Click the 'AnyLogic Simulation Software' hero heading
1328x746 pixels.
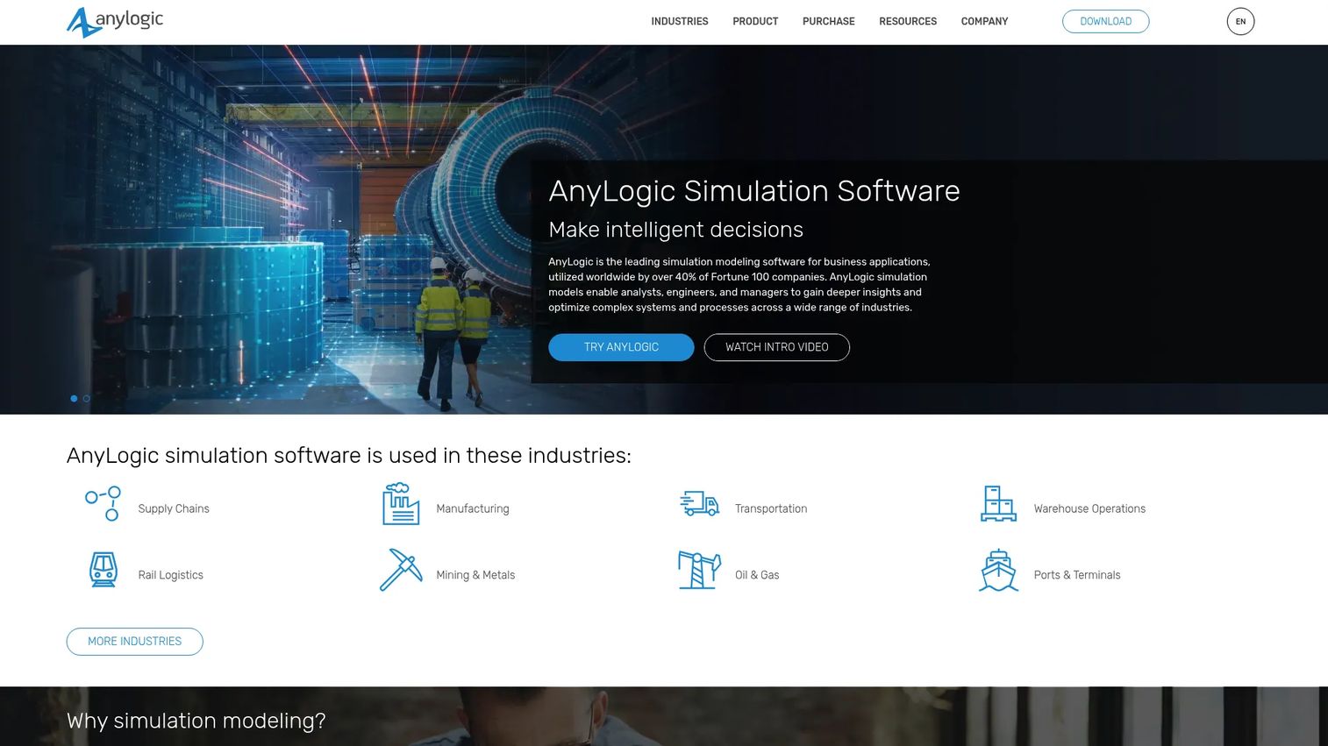754,191
